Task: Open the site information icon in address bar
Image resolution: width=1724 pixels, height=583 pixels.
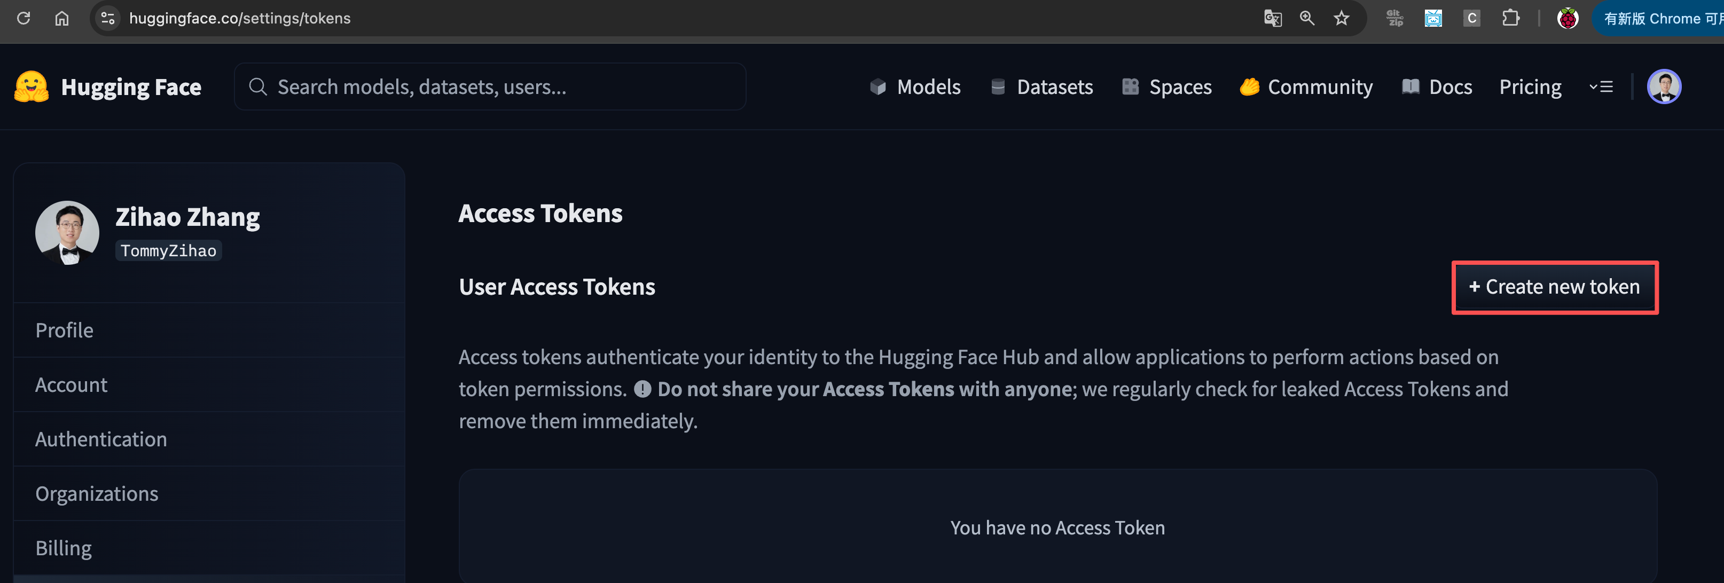Action: 108,18
